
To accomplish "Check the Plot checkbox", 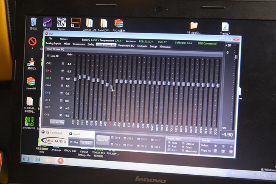I will tap(72, 142).
